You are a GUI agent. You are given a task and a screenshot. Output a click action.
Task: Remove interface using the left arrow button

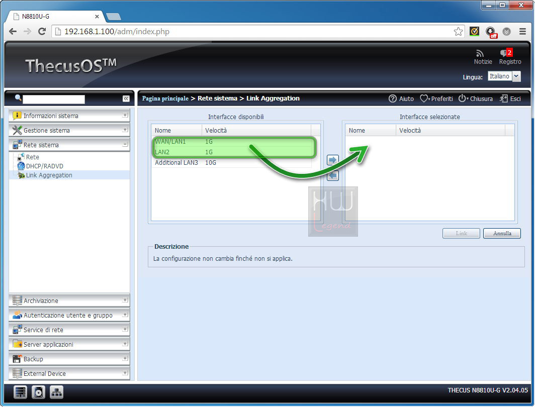(333, 175)
